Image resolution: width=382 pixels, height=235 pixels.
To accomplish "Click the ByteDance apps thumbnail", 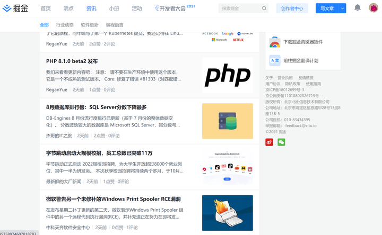I will 228,167.
